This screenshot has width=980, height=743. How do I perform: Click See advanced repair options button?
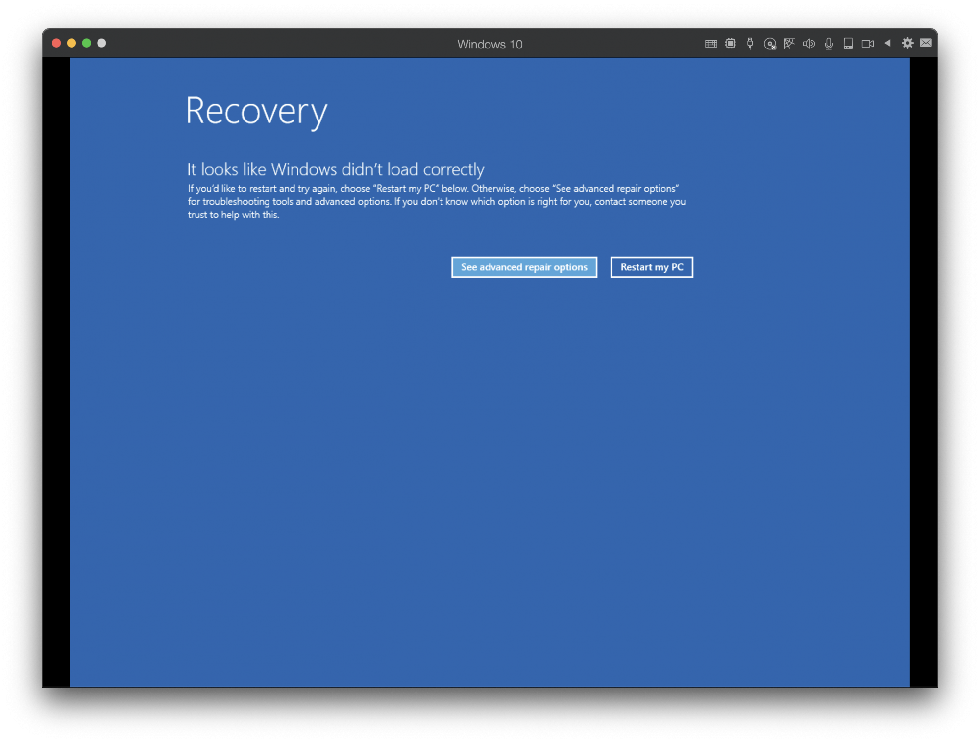click(x=524, y=267)
